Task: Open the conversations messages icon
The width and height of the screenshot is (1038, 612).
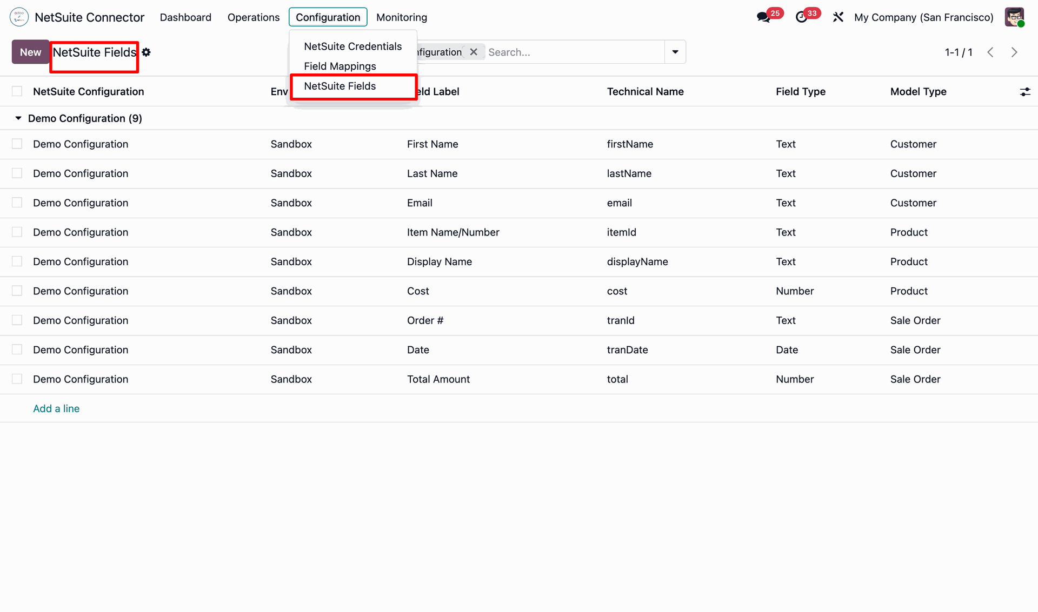Action: pos(763,17)
